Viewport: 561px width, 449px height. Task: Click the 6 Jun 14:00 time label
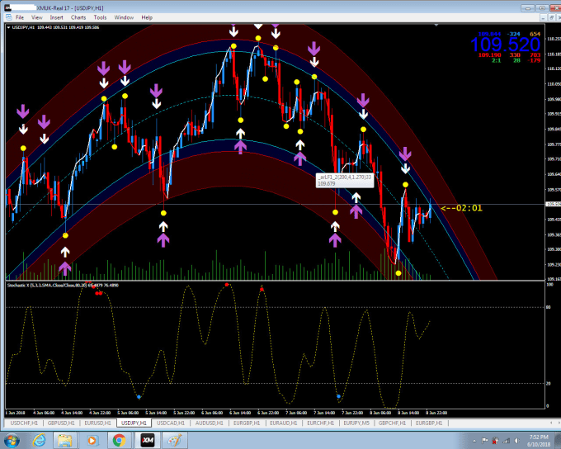click(240, 413)
